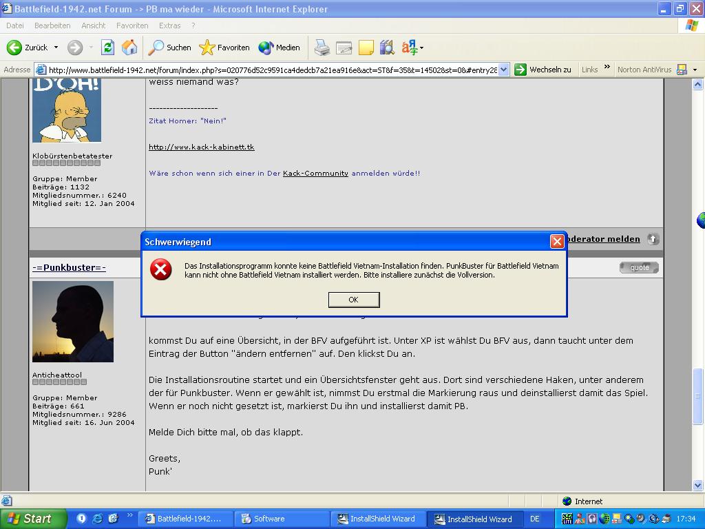Viewport: 705px width, 529px height.
Task: Click the quote button on Punkbuster's post
Action: pos(639,268)
